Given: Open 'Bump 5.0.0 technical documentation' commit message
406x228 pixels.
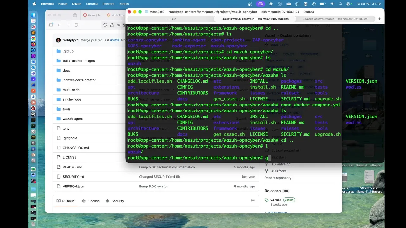Looking at the screenshot, I should (167, 167).
